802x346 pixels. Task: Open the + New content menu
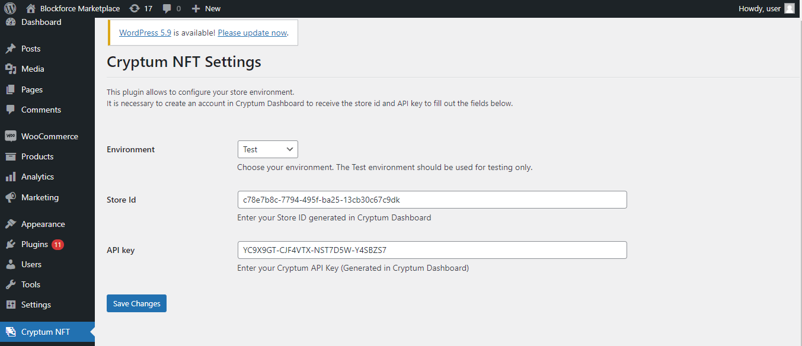click(206, 8)
